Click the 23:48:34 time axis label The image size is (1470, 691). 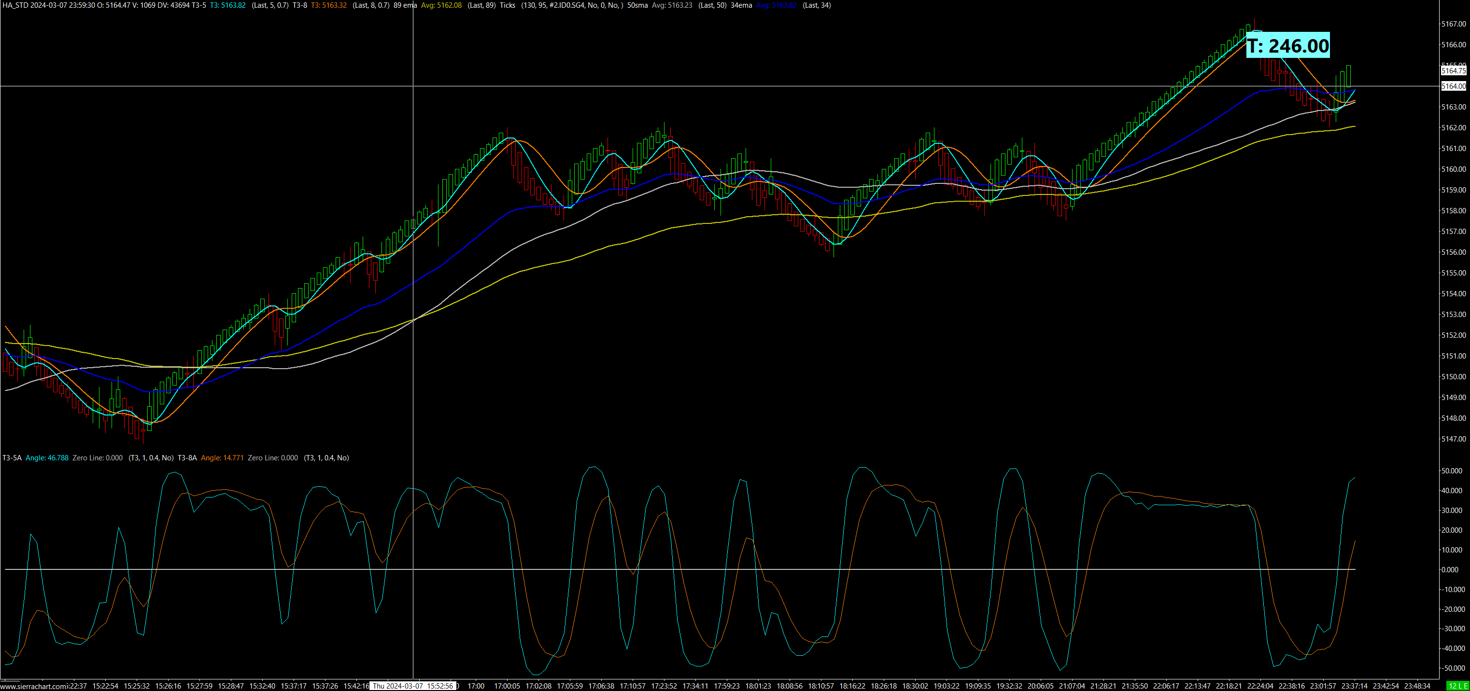[1416, 686]
